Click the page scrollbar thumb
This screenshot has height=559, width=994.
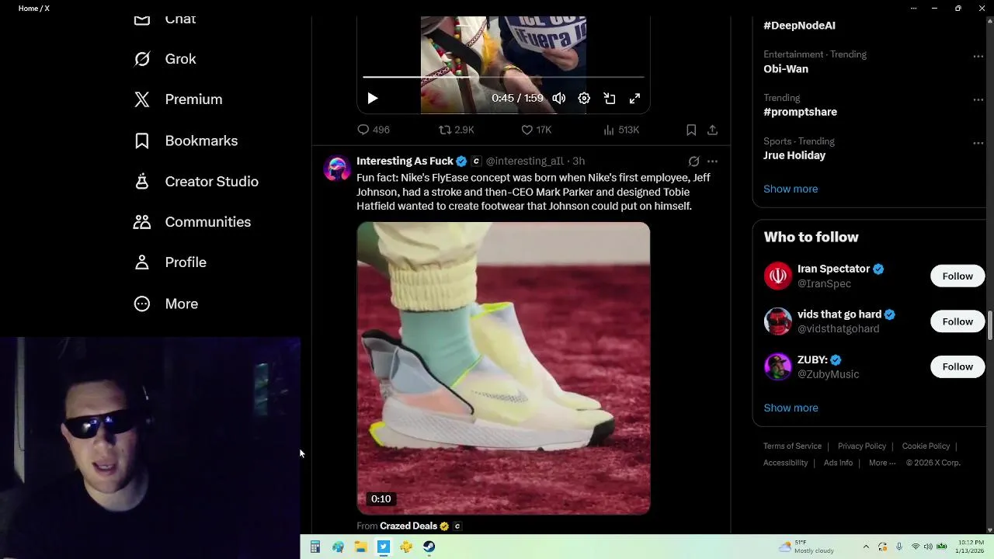pyautogui.click(x=989, y=325)
